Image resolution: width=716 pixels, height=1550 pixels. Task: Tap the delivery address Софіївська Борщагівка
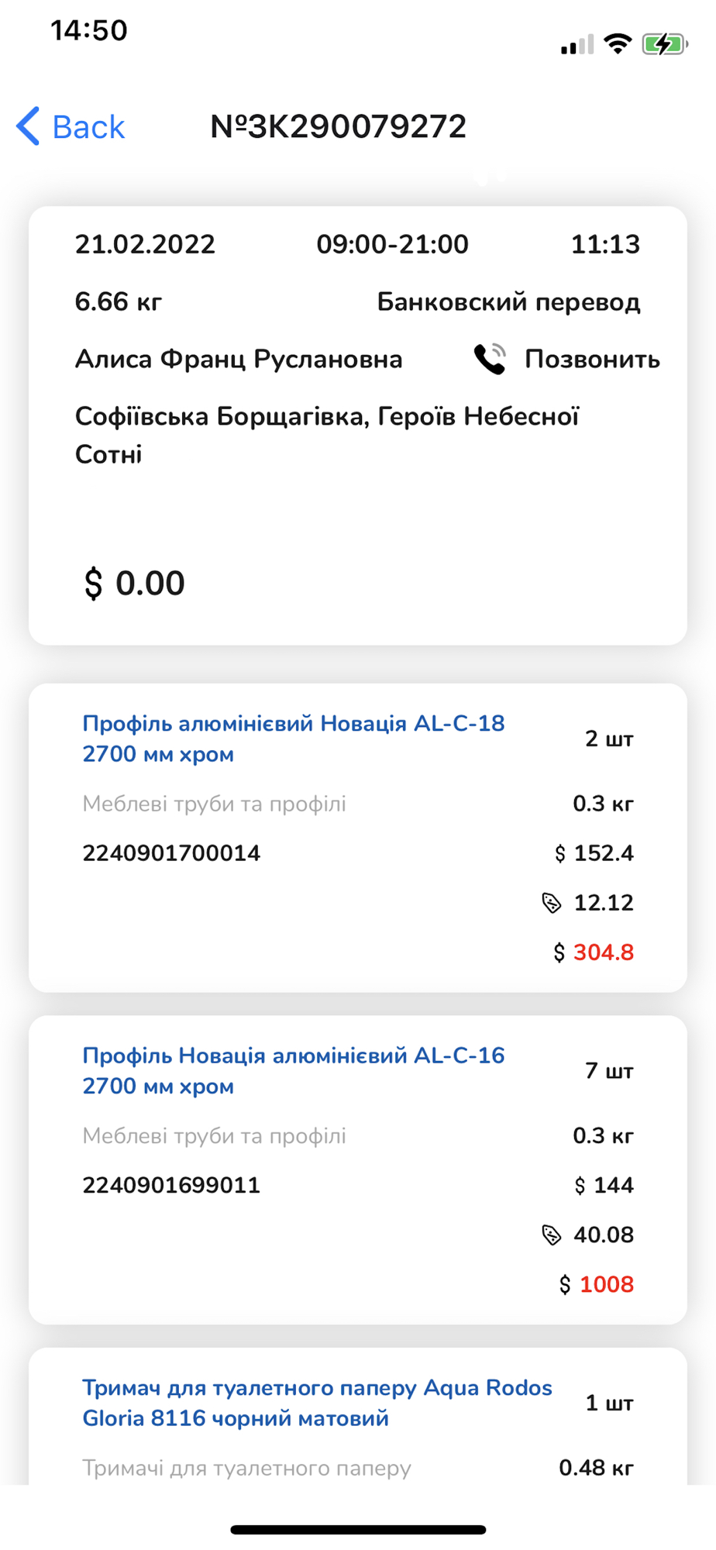tap(326, 435)
